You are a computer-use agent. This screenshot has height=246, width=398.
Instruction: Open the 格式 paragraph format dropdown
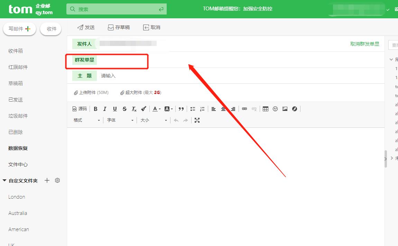point(86,120)
